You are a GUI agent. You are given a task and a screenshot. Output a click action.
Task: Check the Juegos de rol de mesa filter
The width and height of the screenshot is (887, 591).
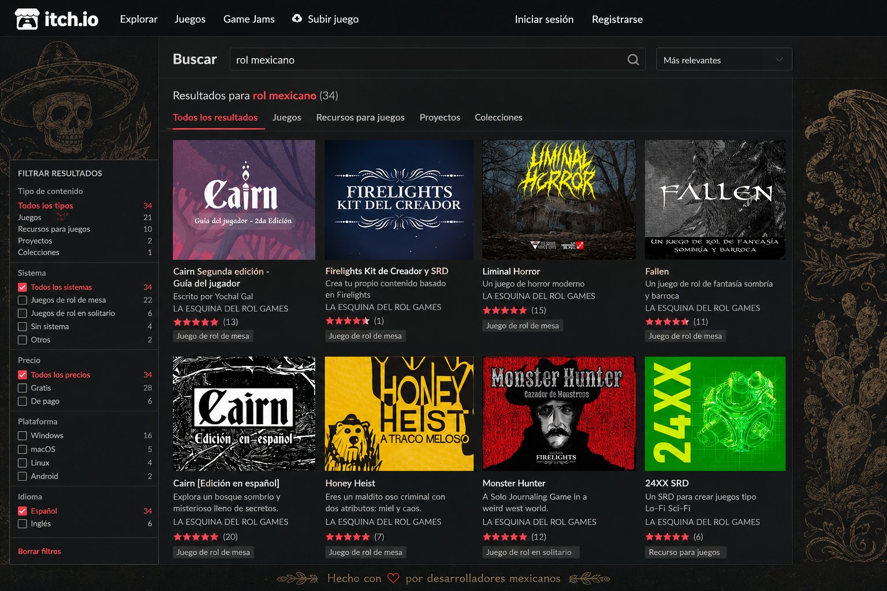point(23,300)
